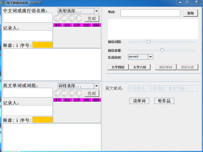Expand the 词性选择 part-of-speech dropdown
Screen dimensions: 203x152
(x=96, y=86)
